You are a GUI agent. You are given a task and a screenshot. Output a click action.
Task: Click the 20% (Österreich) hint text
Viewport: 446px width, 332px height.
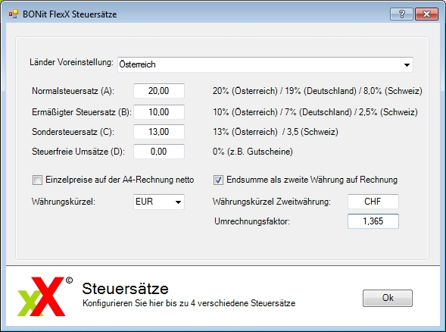[245, 91]
